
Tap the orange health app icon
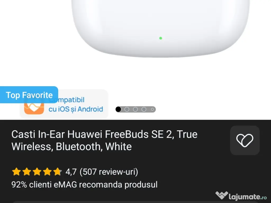(34, 108)
